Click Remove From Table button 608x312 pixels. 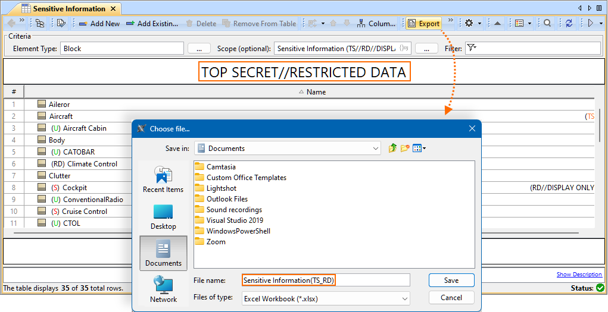pos(259,24)
